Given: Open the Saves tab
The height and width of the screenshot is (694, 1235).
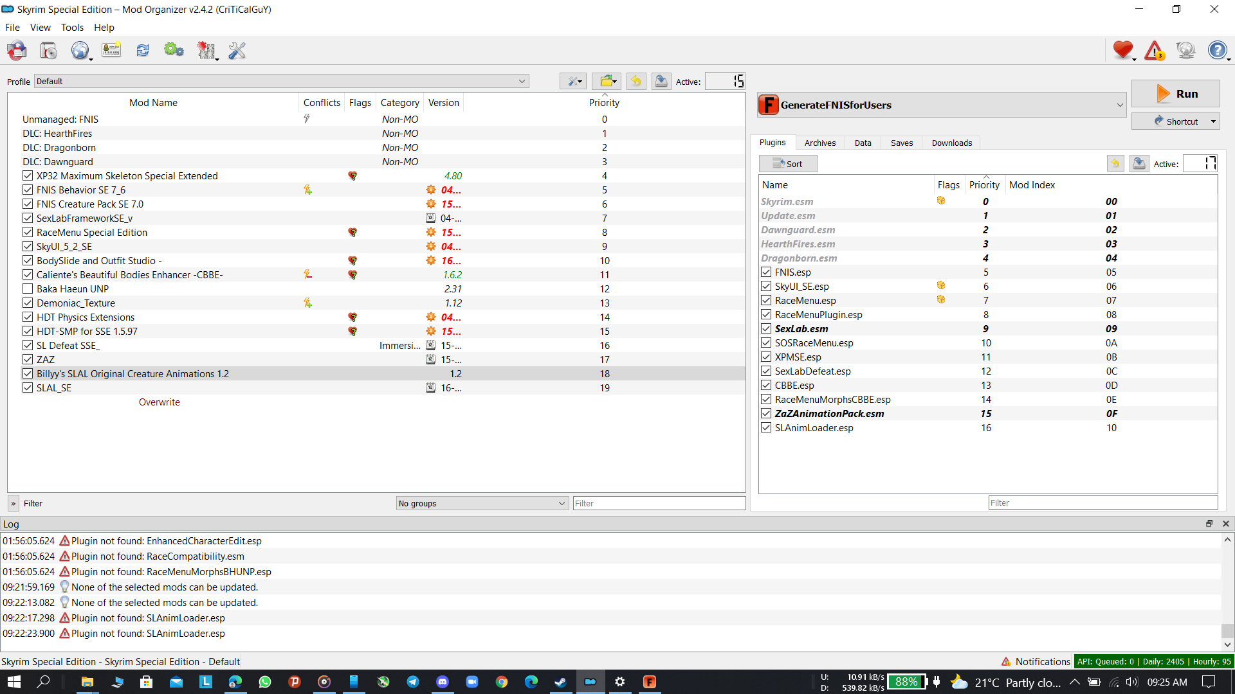Looking at the screenshot, I should click(x=902, y=143).
